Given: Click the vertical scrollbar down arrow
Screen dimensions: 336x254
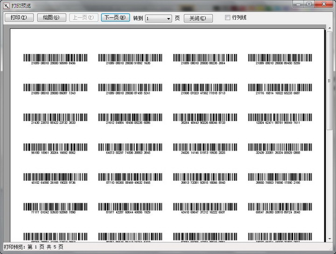Looking at the screenshot, I should click(329, 239).
